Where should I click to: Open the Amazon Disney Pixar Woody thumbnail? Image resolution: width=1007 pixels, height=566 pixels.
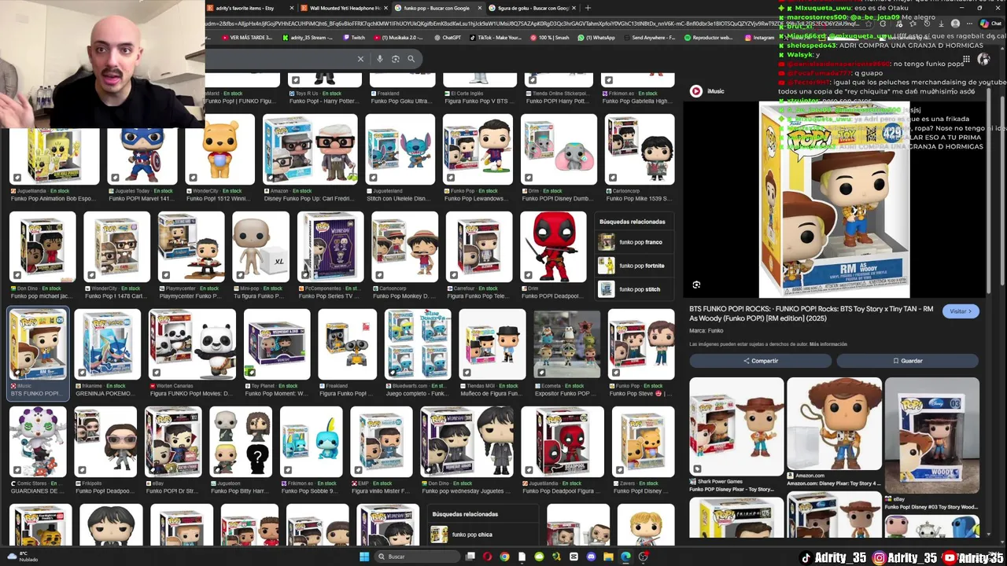click(834, 423)
